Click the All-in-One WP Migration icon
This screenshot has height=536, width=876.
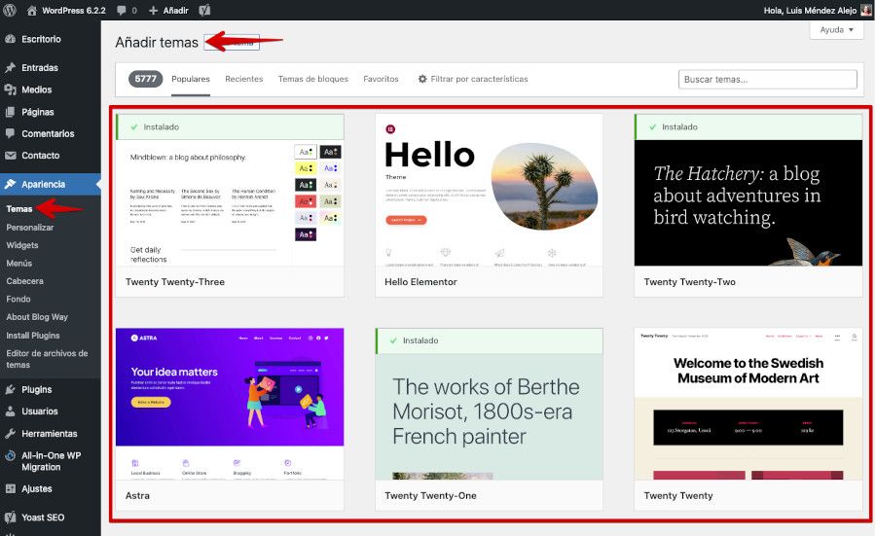pyautogui.click(x=10, y=455)
